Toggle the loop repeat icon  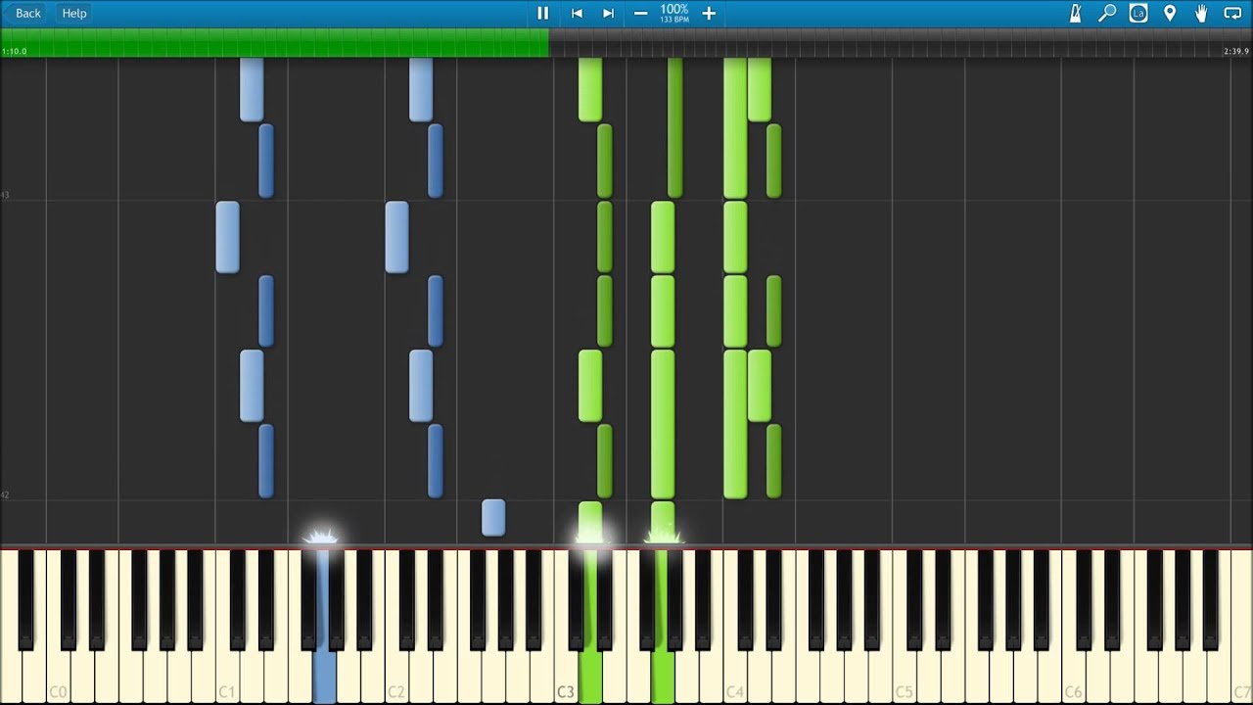[x=1232, y=13]
